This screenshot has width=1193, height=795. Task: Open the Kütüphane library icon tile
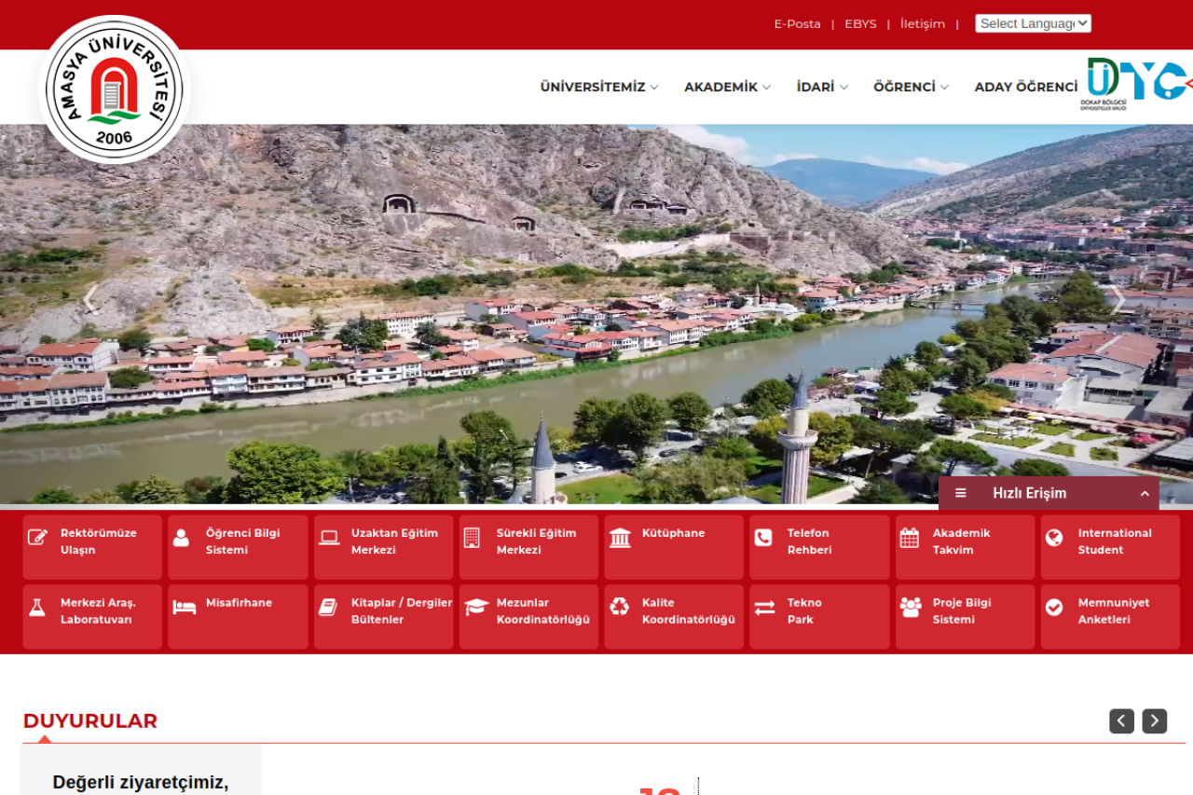coord(620,538)
